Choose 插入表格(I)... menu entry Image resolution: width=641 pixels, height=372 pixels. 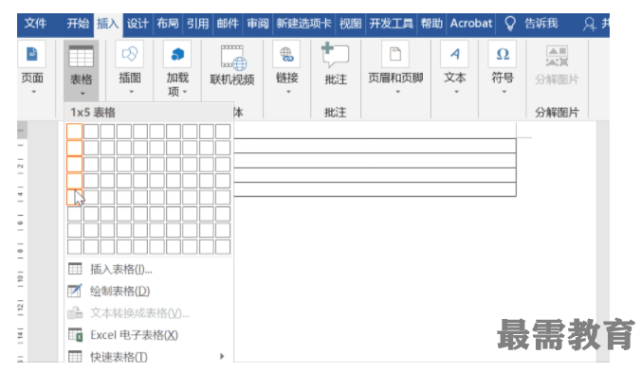click(x=149, y=269)
